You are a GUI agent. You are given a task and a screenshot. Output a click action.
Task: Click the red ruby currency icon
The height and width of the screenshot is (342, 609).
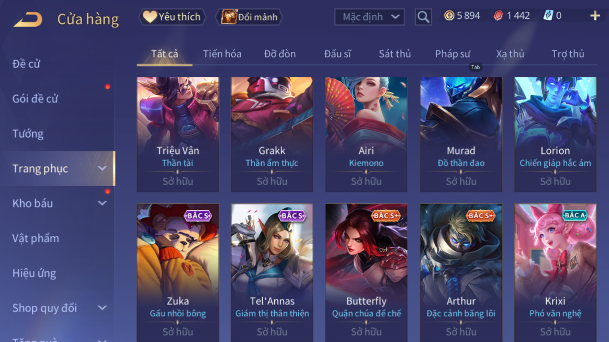pyautogui.click(x=498, y=16)
